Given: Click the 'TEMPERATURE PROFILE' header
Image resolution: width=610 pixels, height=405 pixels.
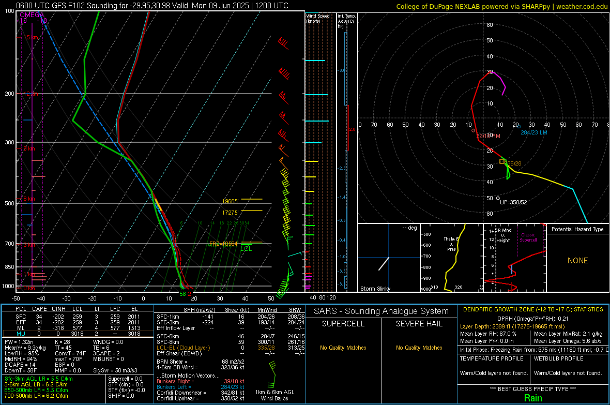Looking at the screenshot, I should pyautogui.click(x=492, y=358).
